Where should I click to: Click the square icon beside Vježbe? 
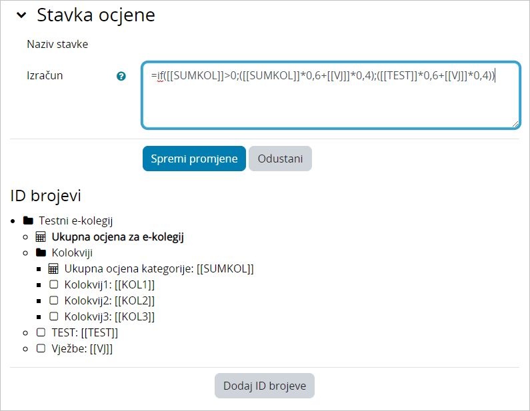(x=41, y=348)
